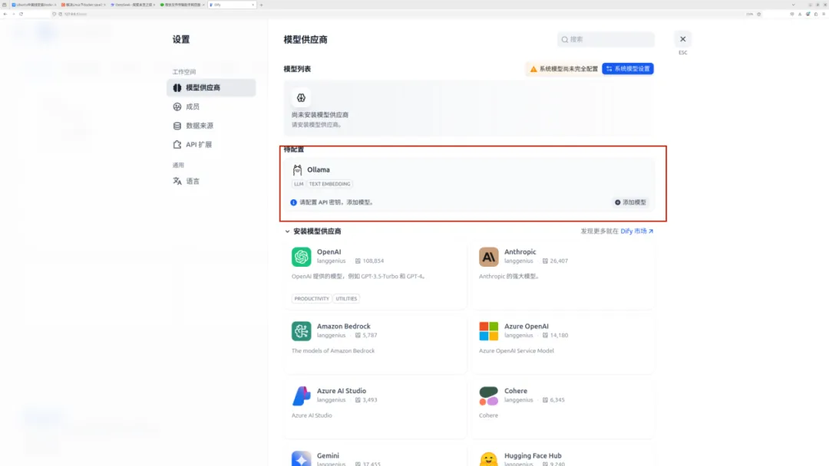Open System Model Settings blue button

(628, 69)
